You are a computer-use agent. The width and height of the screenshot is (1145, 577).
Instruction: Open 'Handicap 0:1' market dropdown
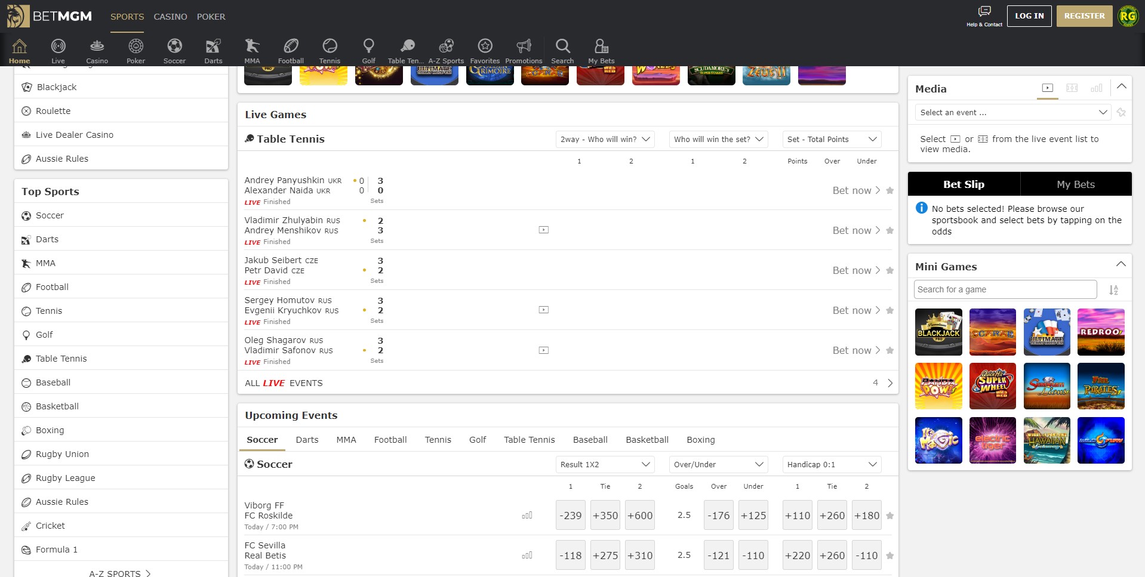[832, 464]
